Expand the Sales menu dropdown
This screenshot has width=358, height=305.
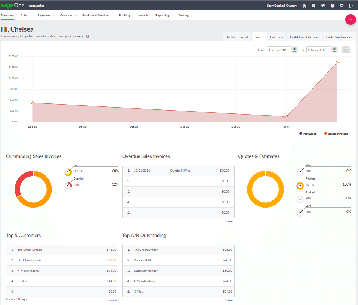point(26,15)
